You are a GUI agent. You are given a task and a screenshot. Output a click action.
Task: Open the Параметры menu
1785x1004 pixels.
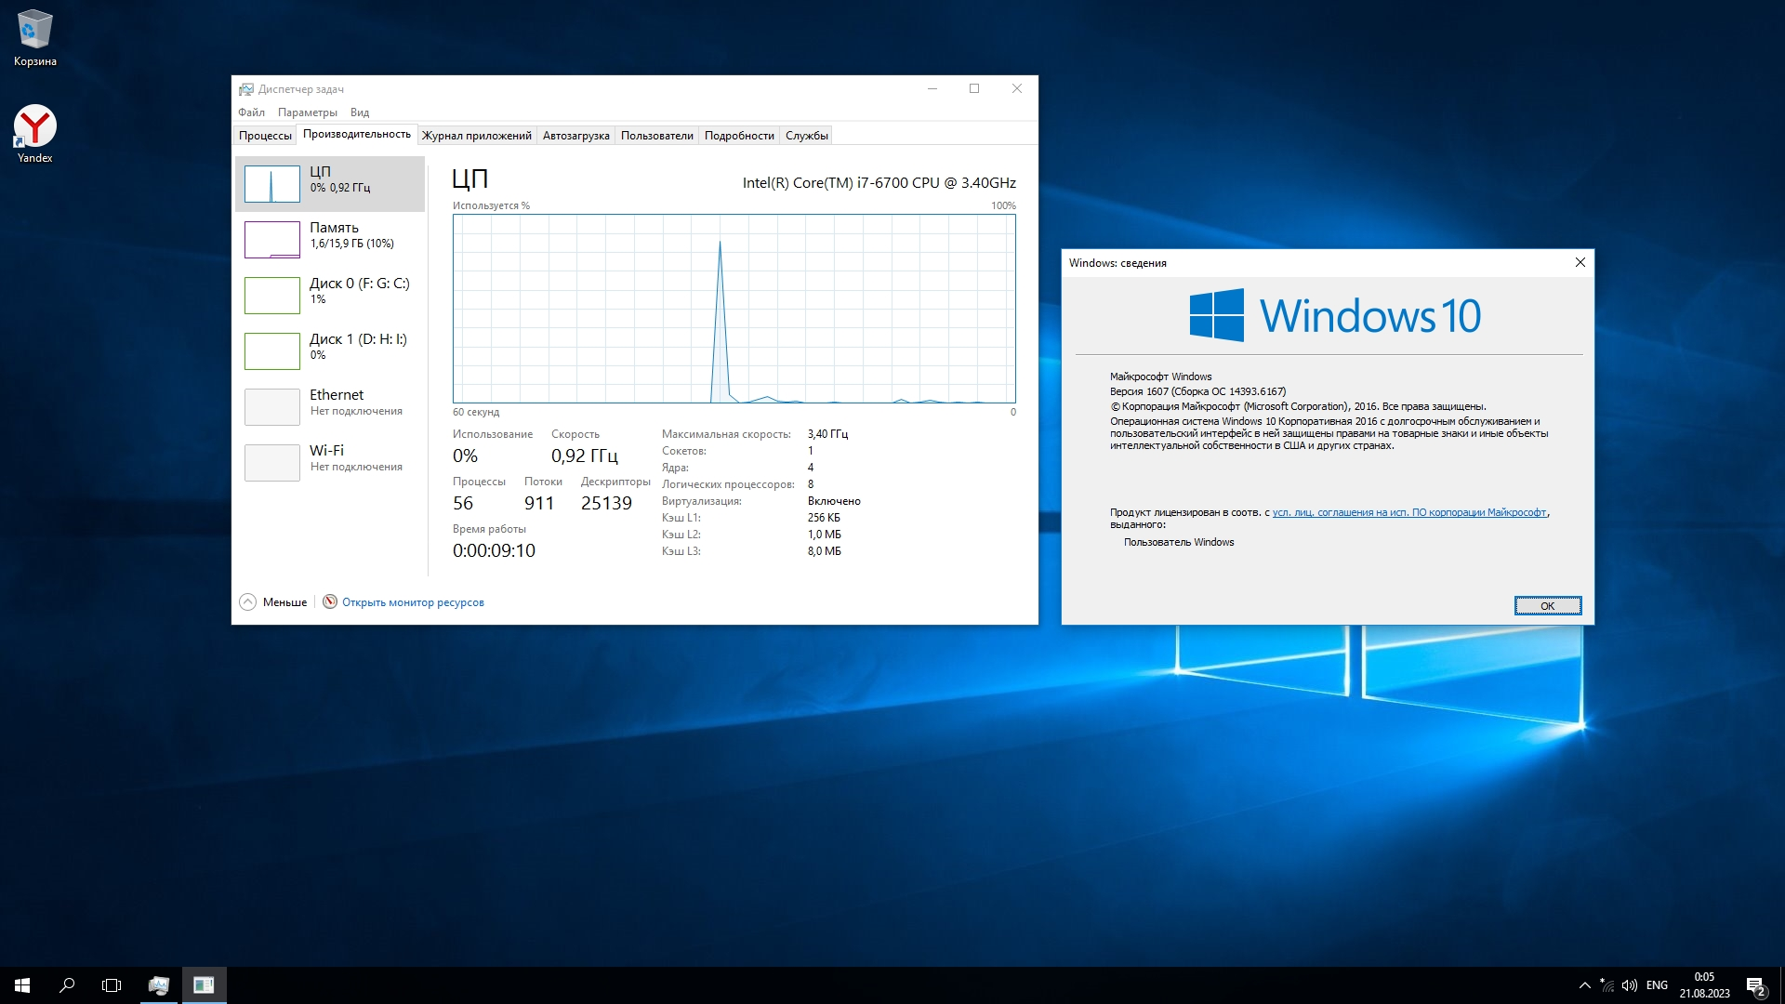(307, 112)
